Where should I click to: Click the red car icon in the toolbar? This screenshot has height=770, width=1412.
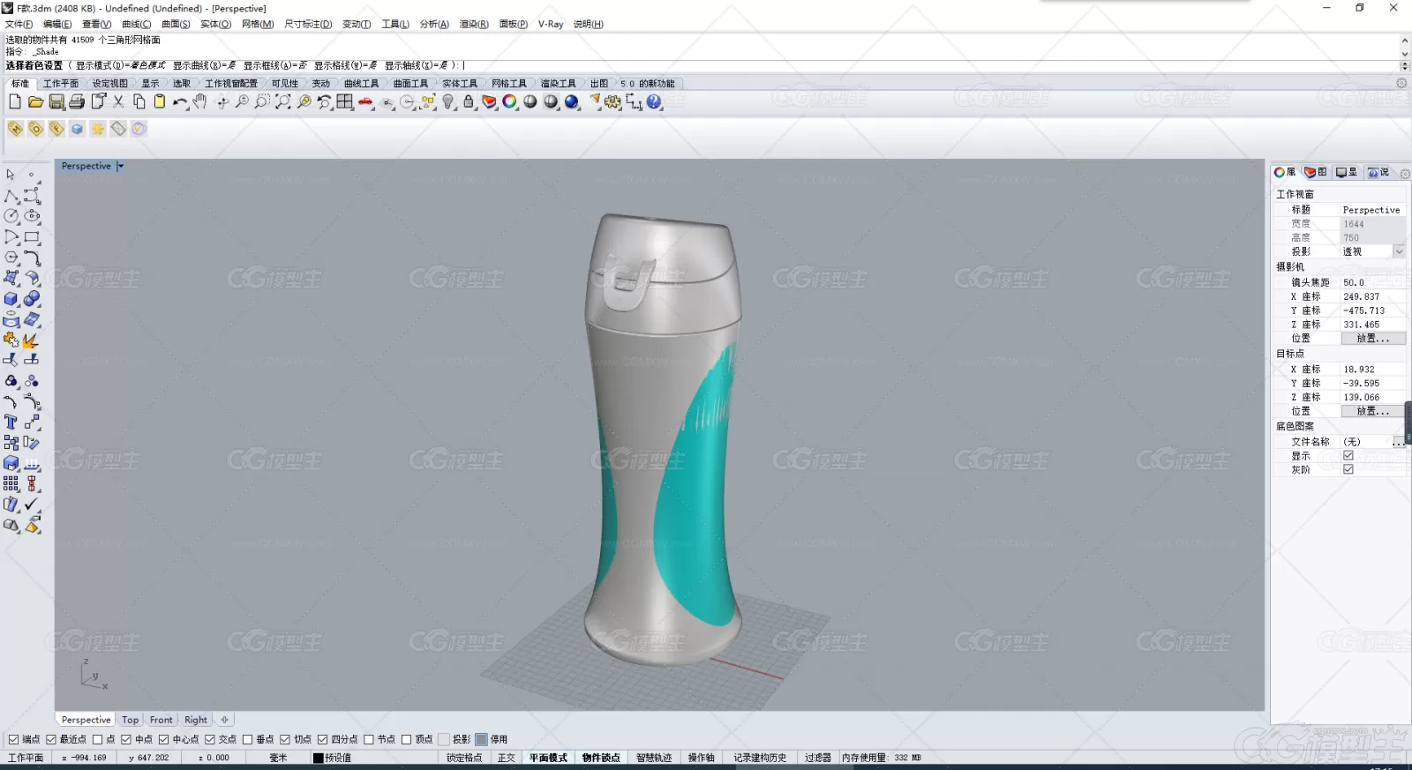(x=365, y=102)
